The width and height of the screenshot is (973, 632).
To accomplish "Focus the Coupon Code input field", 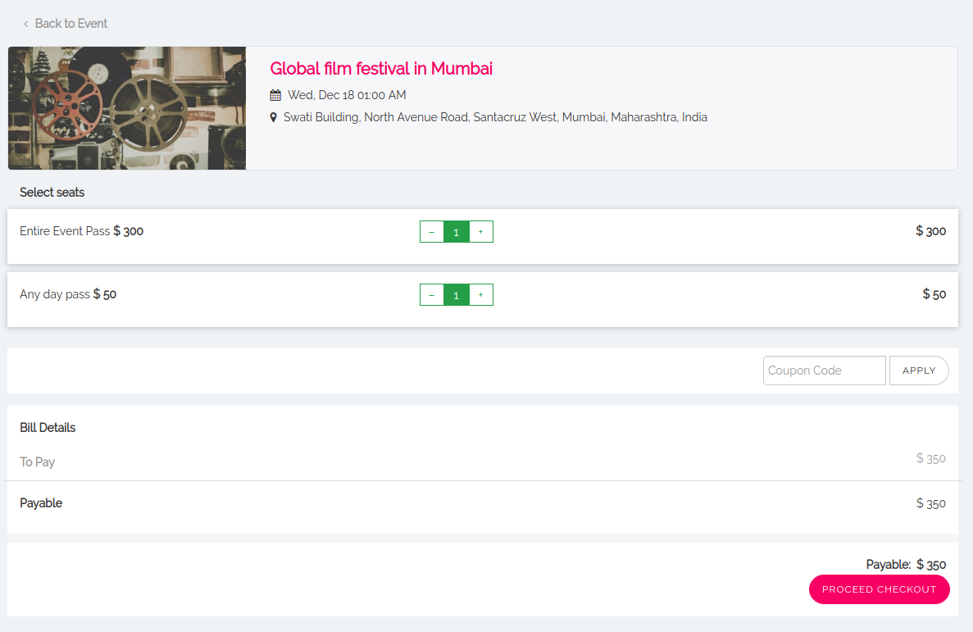I will [x=824, y=371].
